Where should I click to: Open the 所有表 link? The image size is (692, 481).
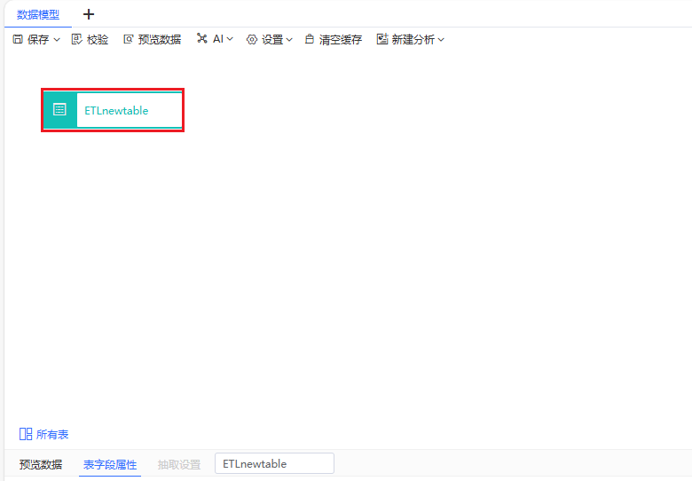click(x=52, y=435)
